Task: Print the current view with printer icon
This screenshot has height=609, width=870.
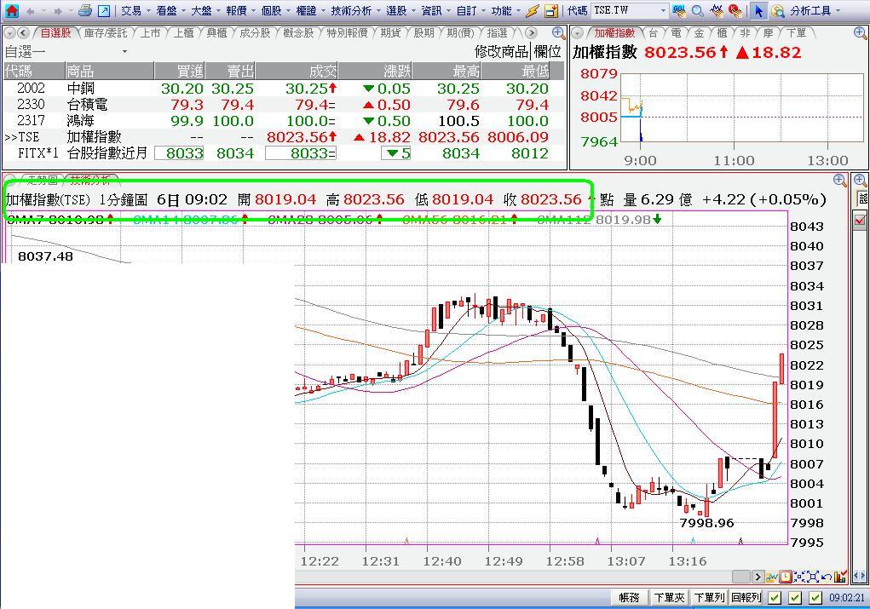Action: (x=84, y=10)
